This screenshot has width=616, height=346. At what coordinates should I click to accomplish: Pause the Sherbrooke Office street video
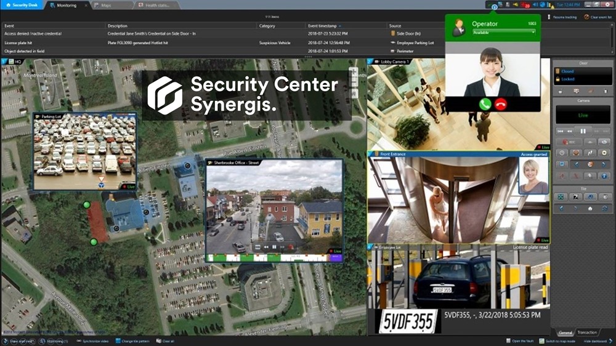point(274,247)
